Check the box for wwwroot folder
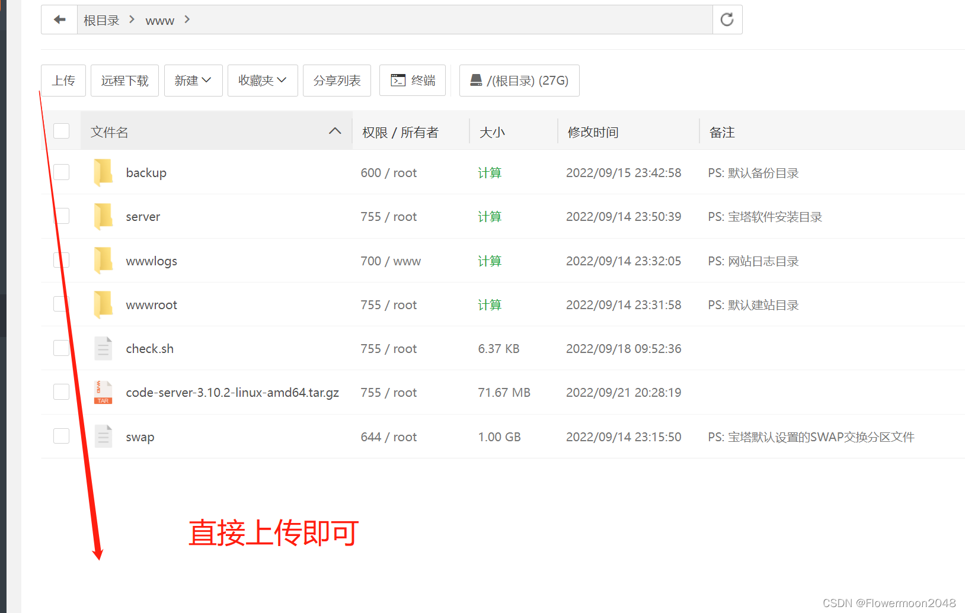The image size is (965, 613). click(x=62, y=304)
